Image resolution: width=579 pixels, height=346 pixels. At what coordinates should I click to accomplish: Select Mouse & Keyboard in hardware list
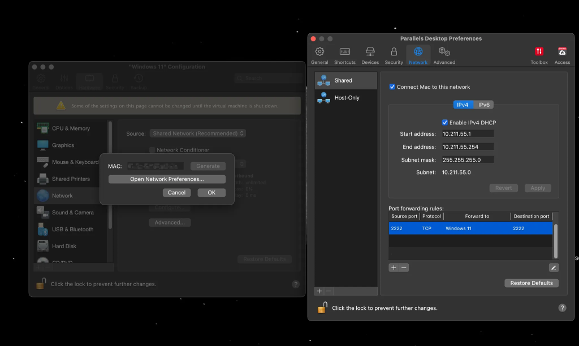71,162
